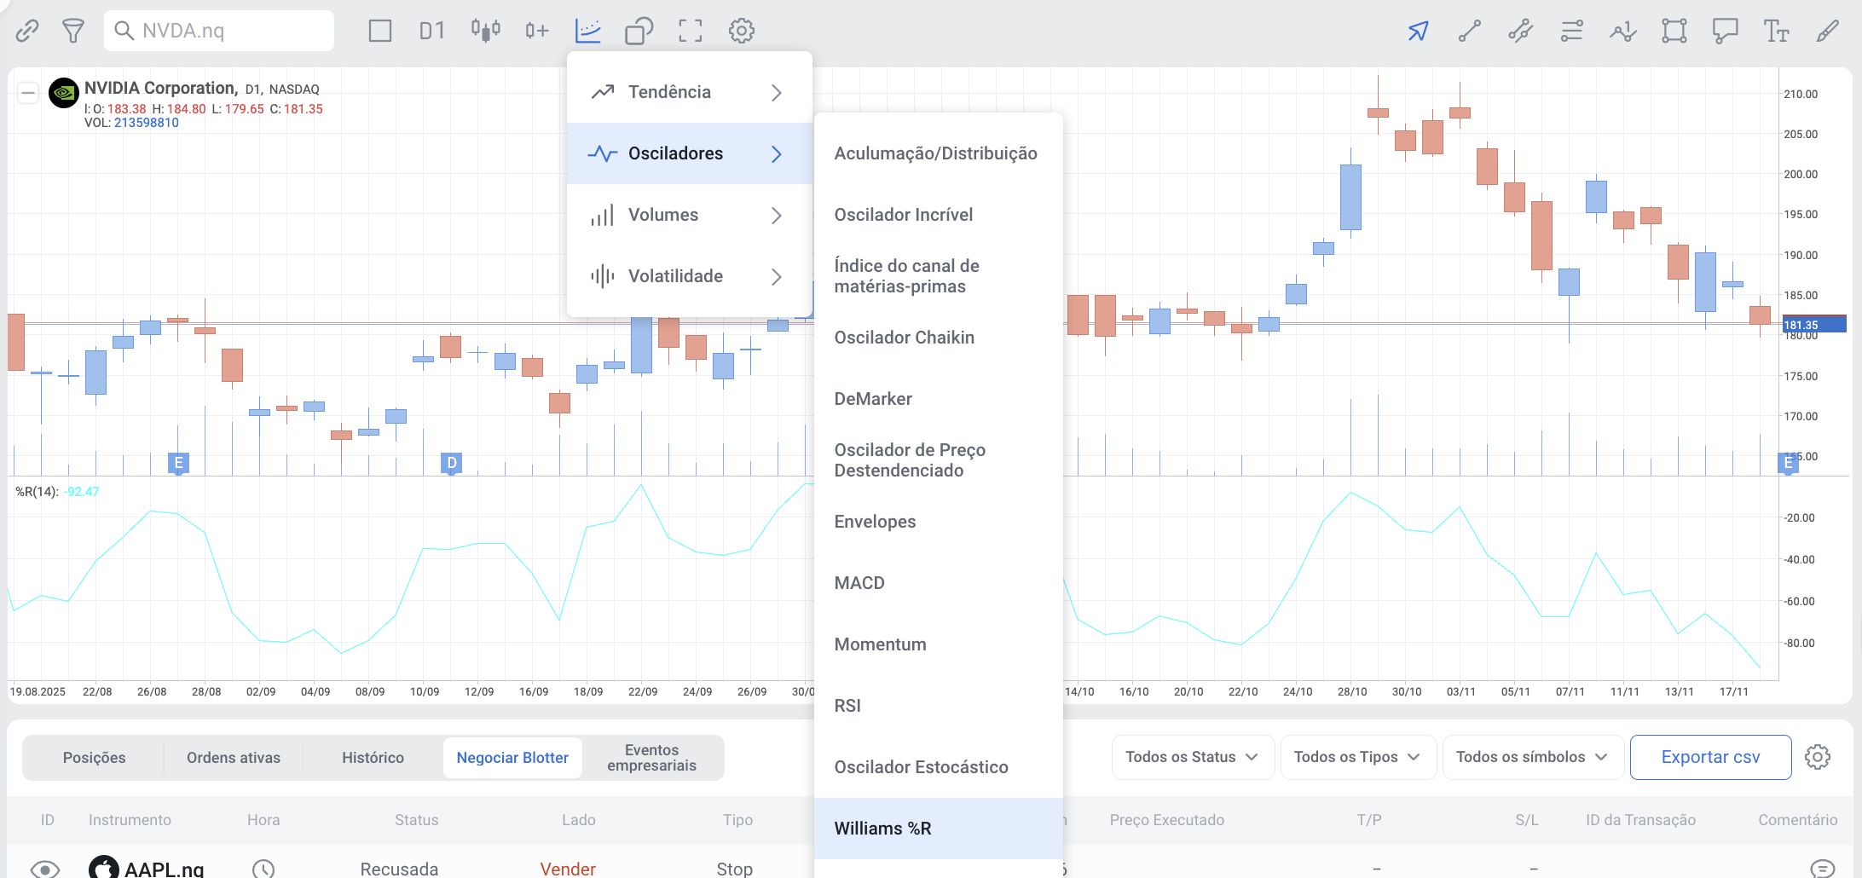Open the Tendência indicator submenu

pyautogui.click(x=689, y=92)
